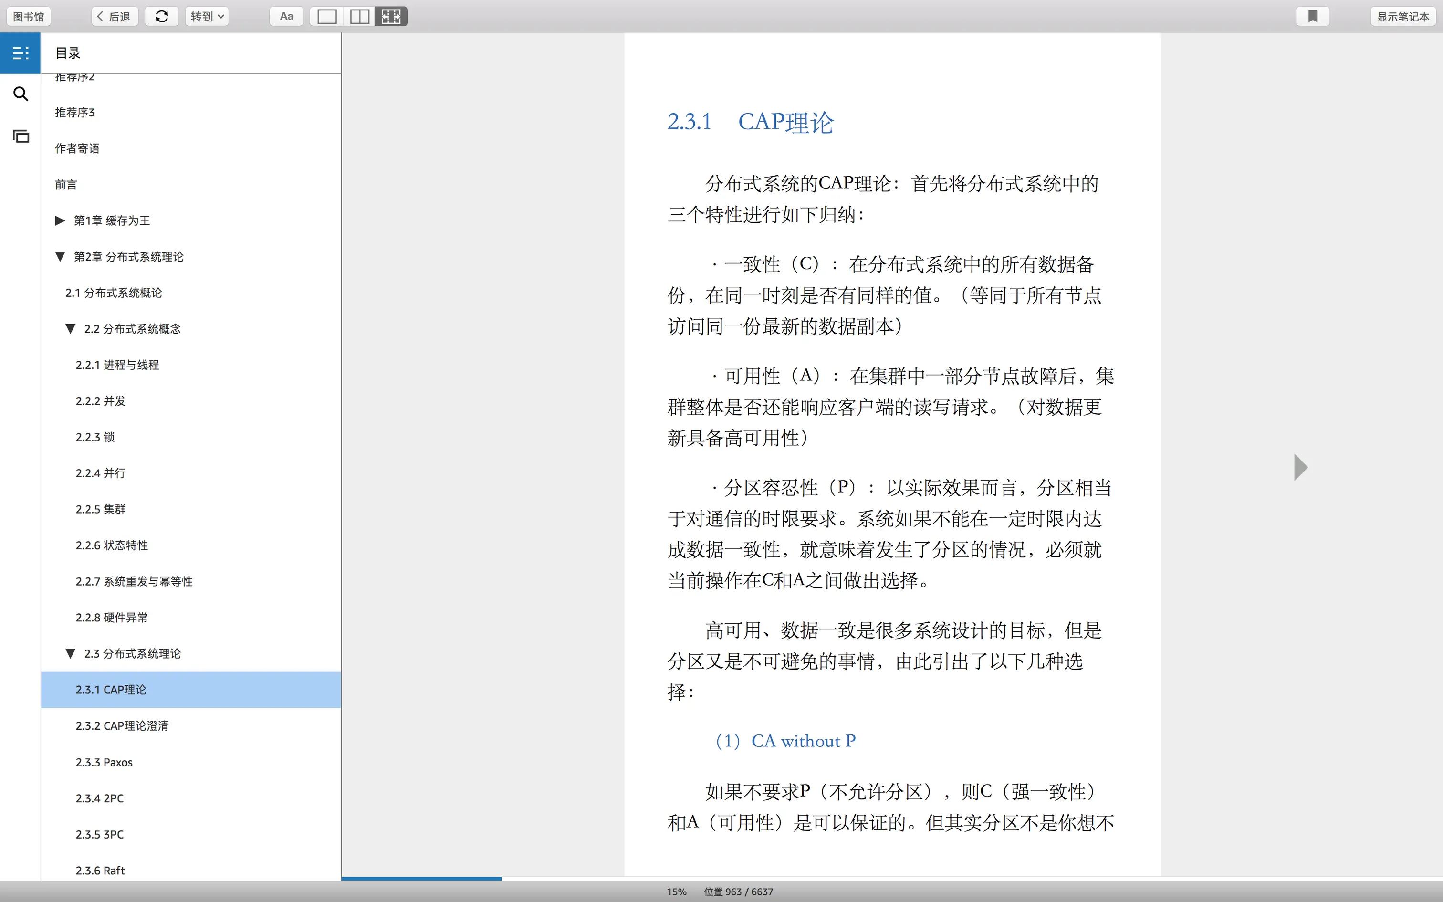Expand 第1章 缓存为王 chapter
This screenshot has height=902, width=1443.
60,220
